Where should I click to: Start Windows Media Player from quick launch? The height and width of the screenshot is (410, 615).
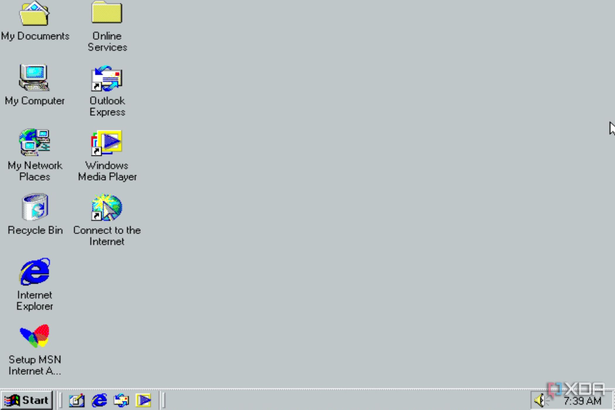point(143,400)
